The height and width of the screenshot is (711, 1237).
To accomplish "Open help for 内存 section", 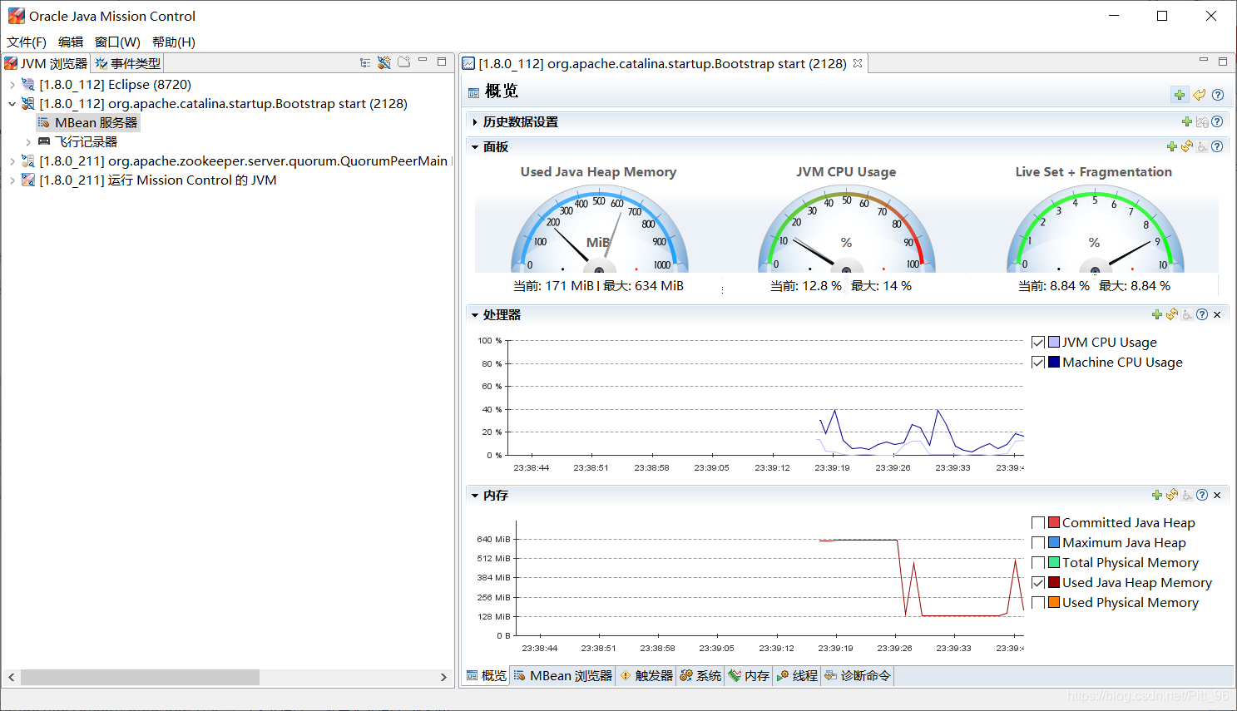I will 1202,495.
